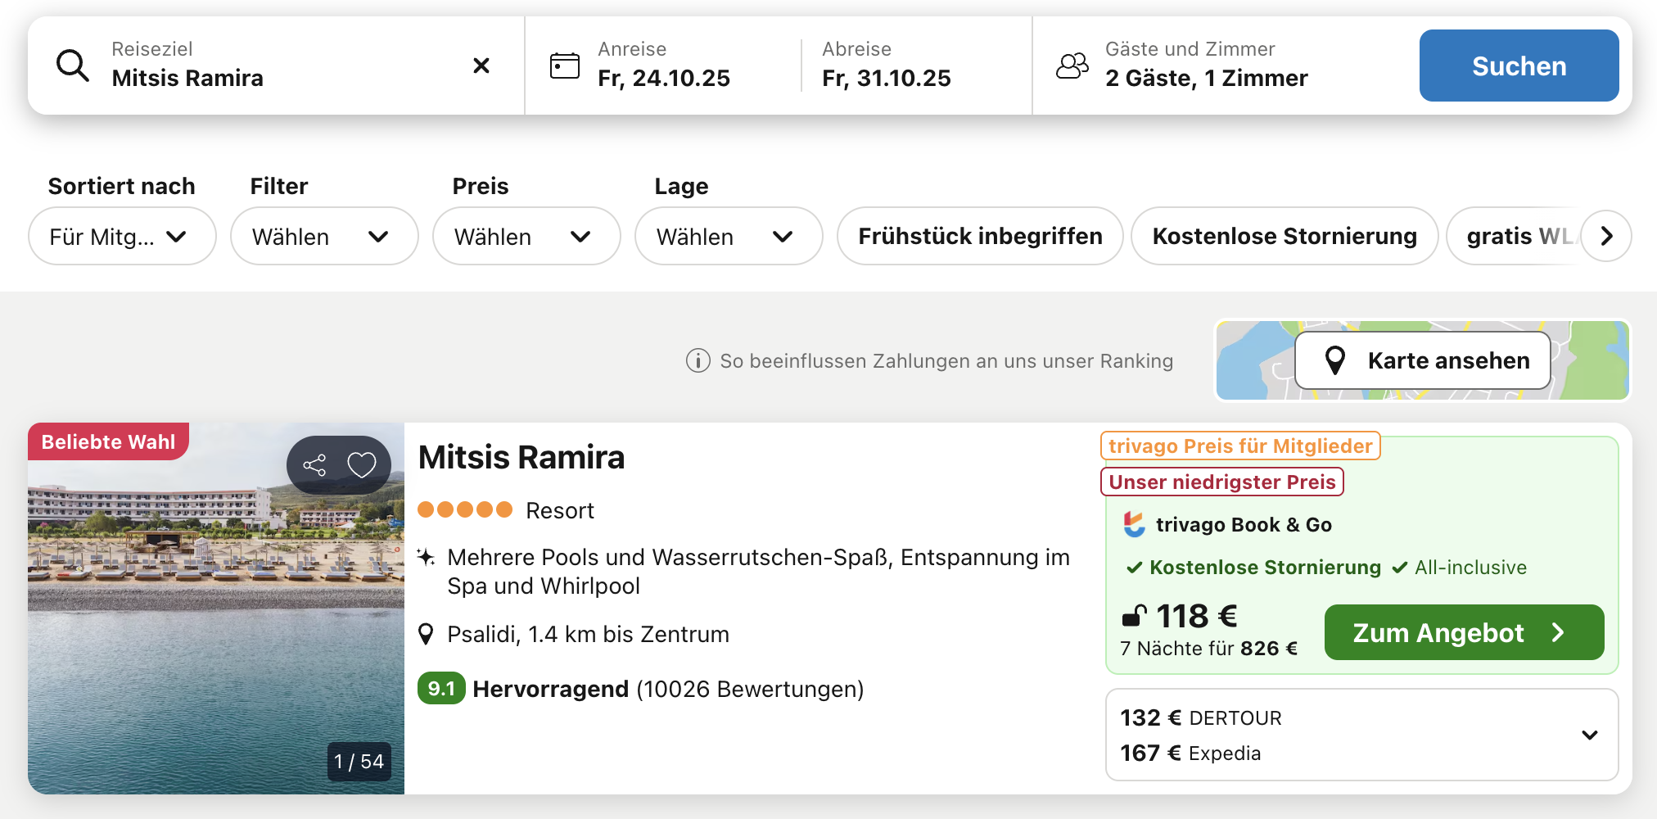Click the location pin next to Psalidi
The image size is (1657, 819).
(x=426, y=634)
